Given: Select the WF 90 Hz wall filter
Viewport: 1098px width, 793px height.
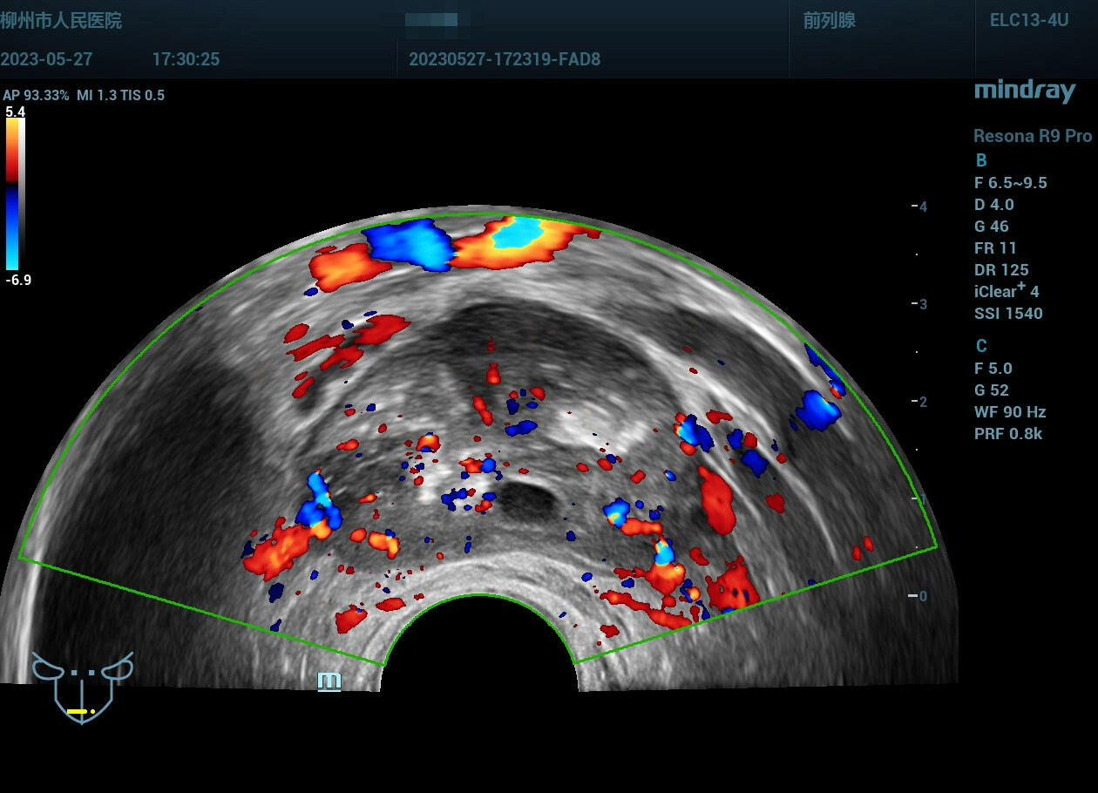Looking at the screenshot, I should click(1010, 412).
